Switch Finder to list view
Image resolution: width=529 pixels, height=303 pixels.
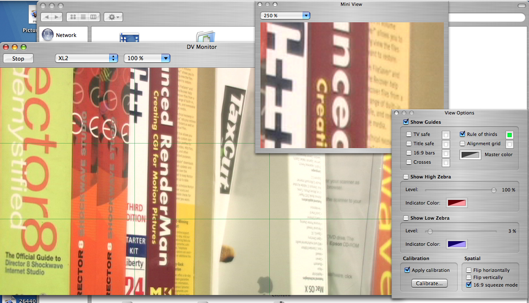click(x=83, y=17)
